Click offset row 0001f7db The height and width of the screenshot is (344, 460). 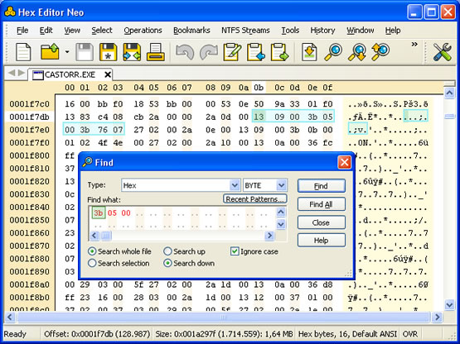click(29, 117)
